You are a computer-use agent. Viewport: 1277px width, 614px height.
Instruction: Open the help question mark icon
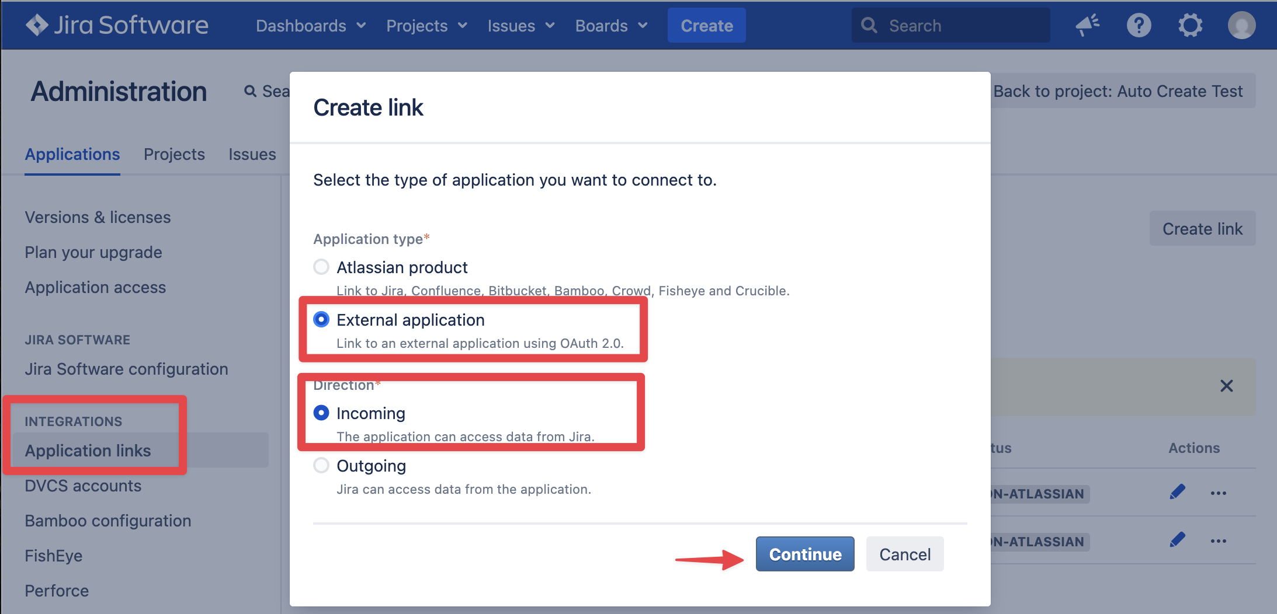(x=1139, y=25)
